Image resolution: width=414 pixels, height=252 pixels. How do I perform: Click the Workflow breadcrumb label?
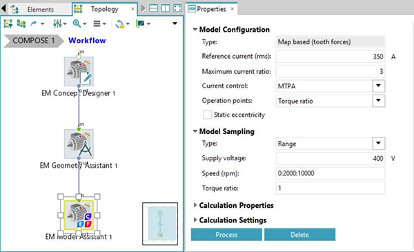click(x=87, y=41)
